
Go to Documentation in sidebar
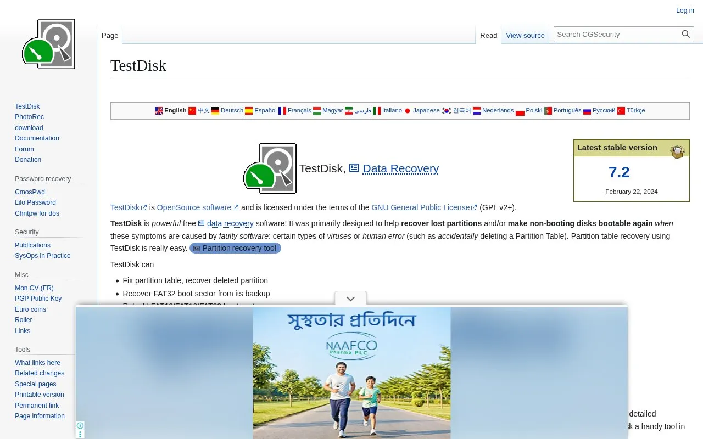pyautogui.click(x=37, y=138)
